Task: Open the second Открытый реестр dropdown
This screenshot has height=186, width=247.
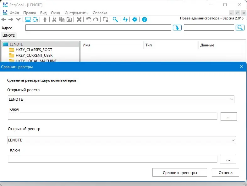Action: pyautogui.click(x=121, y=140)
